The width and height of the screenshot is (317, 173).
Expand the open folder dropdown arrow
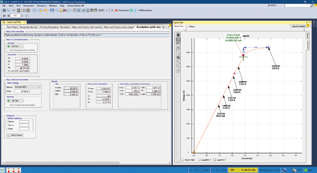pyautogui.click(x=49, y=10)
